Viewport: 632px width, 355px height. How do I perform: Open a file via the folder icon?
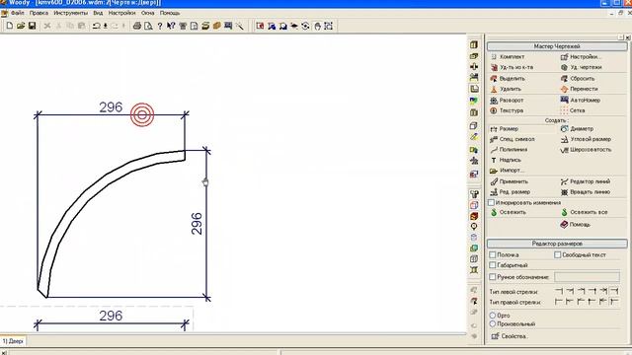pos(21,26)
